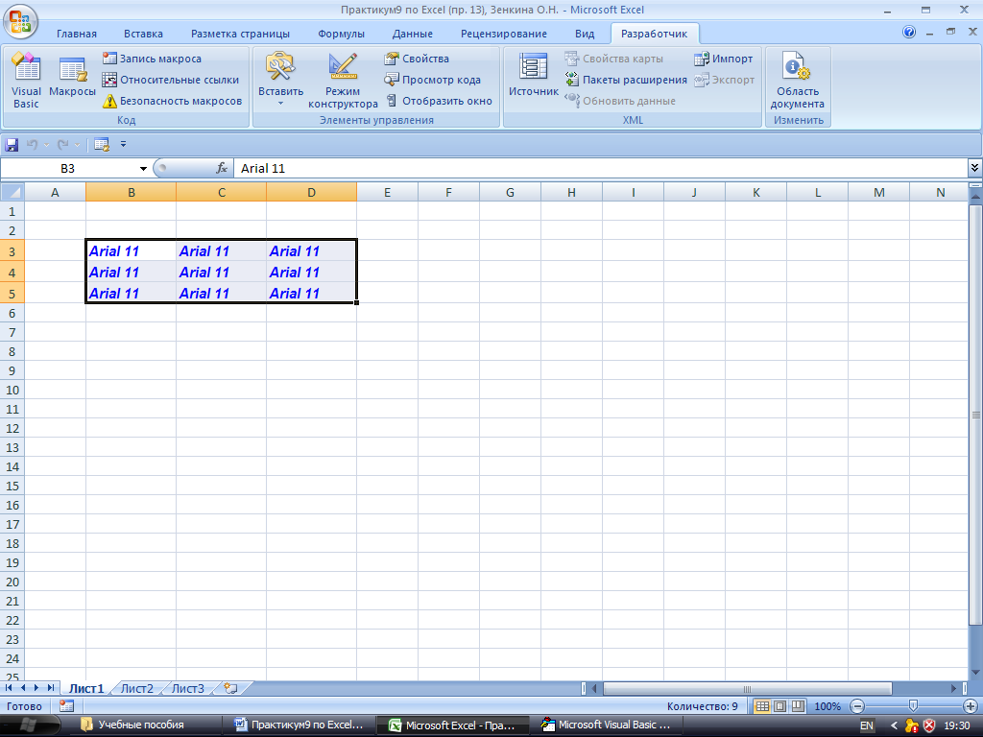The image size is (983, 737).
Task: Open the Name Box dropdown
Action: [143, 169]
